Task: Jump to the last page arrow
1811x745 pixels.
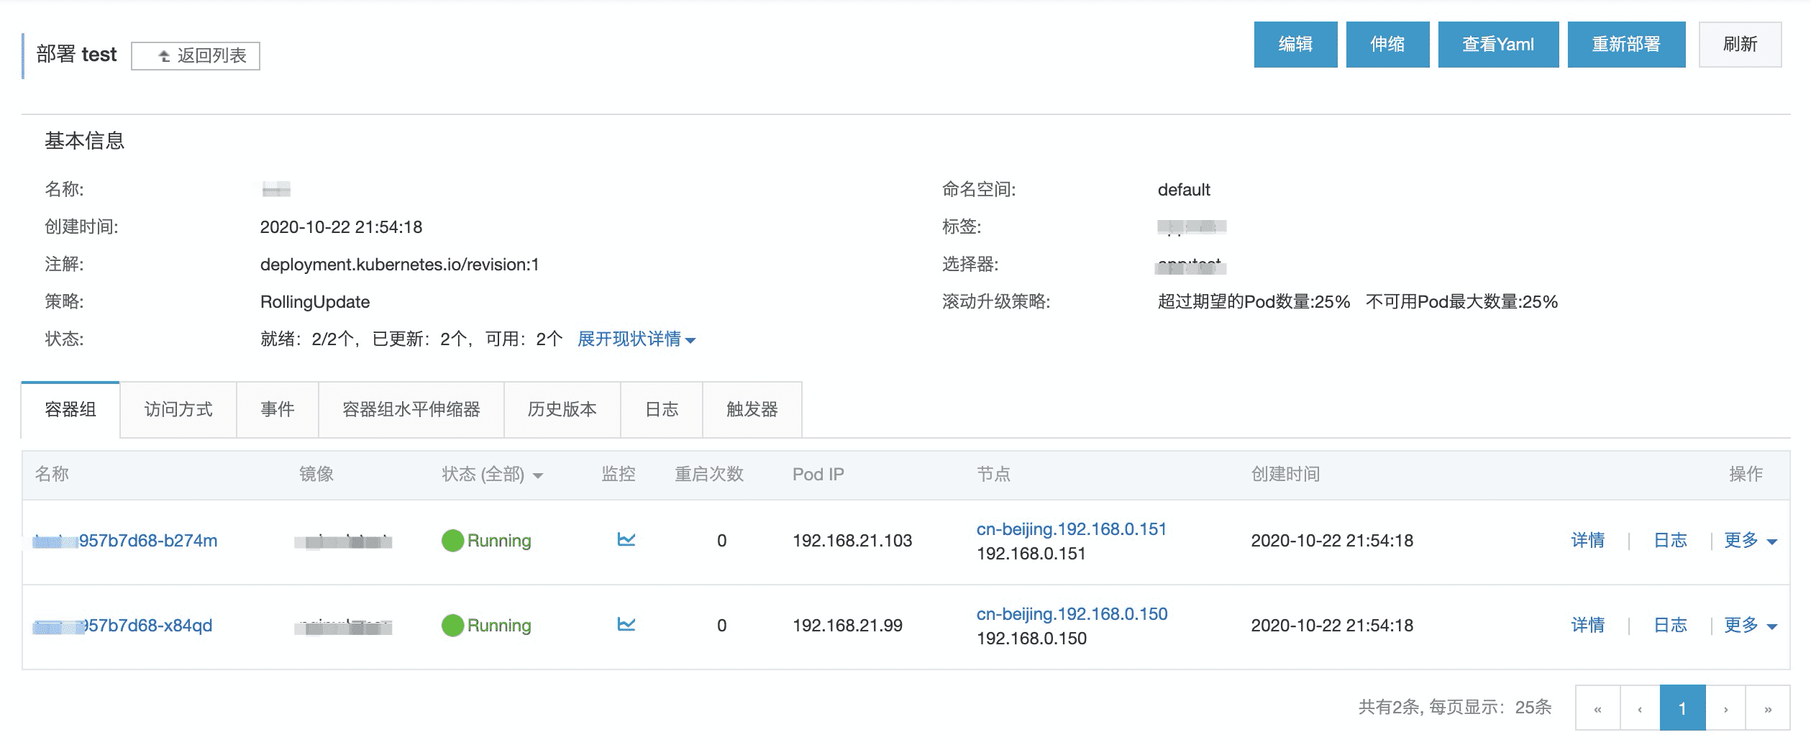Action: point(1768,708)
